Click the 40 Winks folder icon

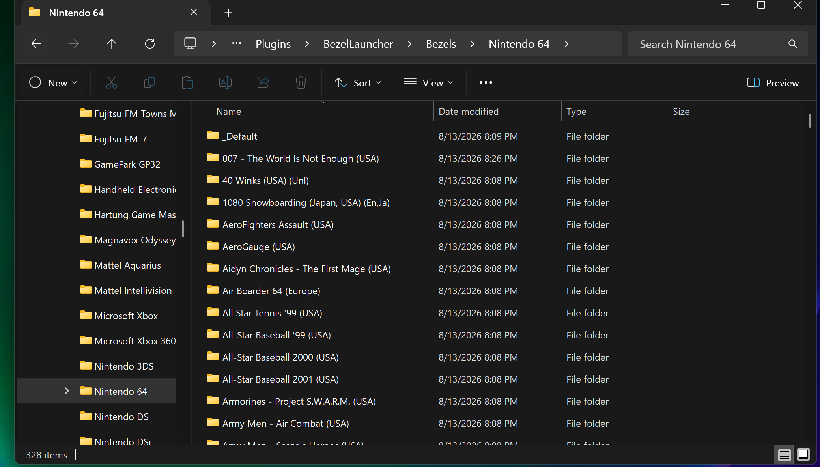213,180
